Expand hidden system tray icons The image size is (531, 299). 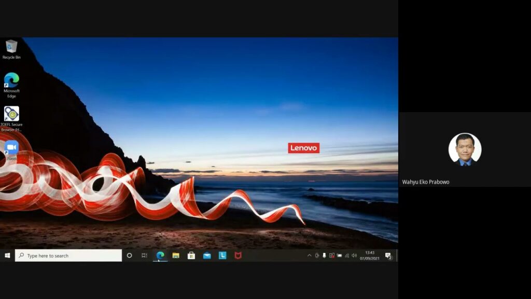tap(310, 255)
